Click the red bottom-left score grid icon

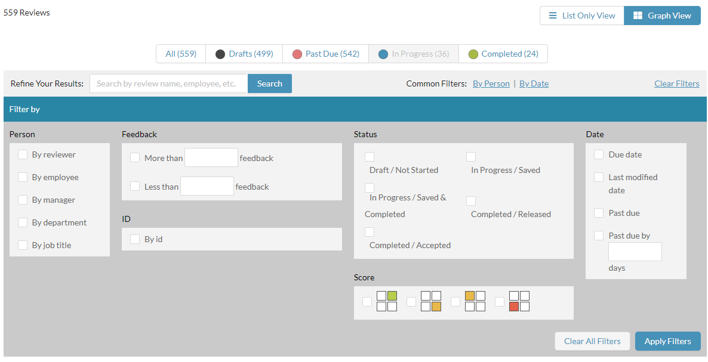(x=519, y=301)
